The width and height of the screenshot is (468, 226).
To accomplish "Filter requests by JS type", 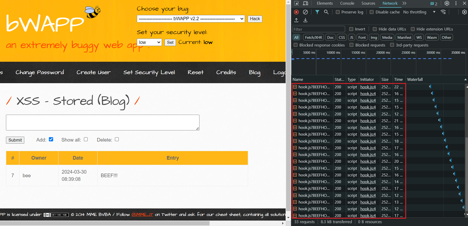I will tap(352, 37).
